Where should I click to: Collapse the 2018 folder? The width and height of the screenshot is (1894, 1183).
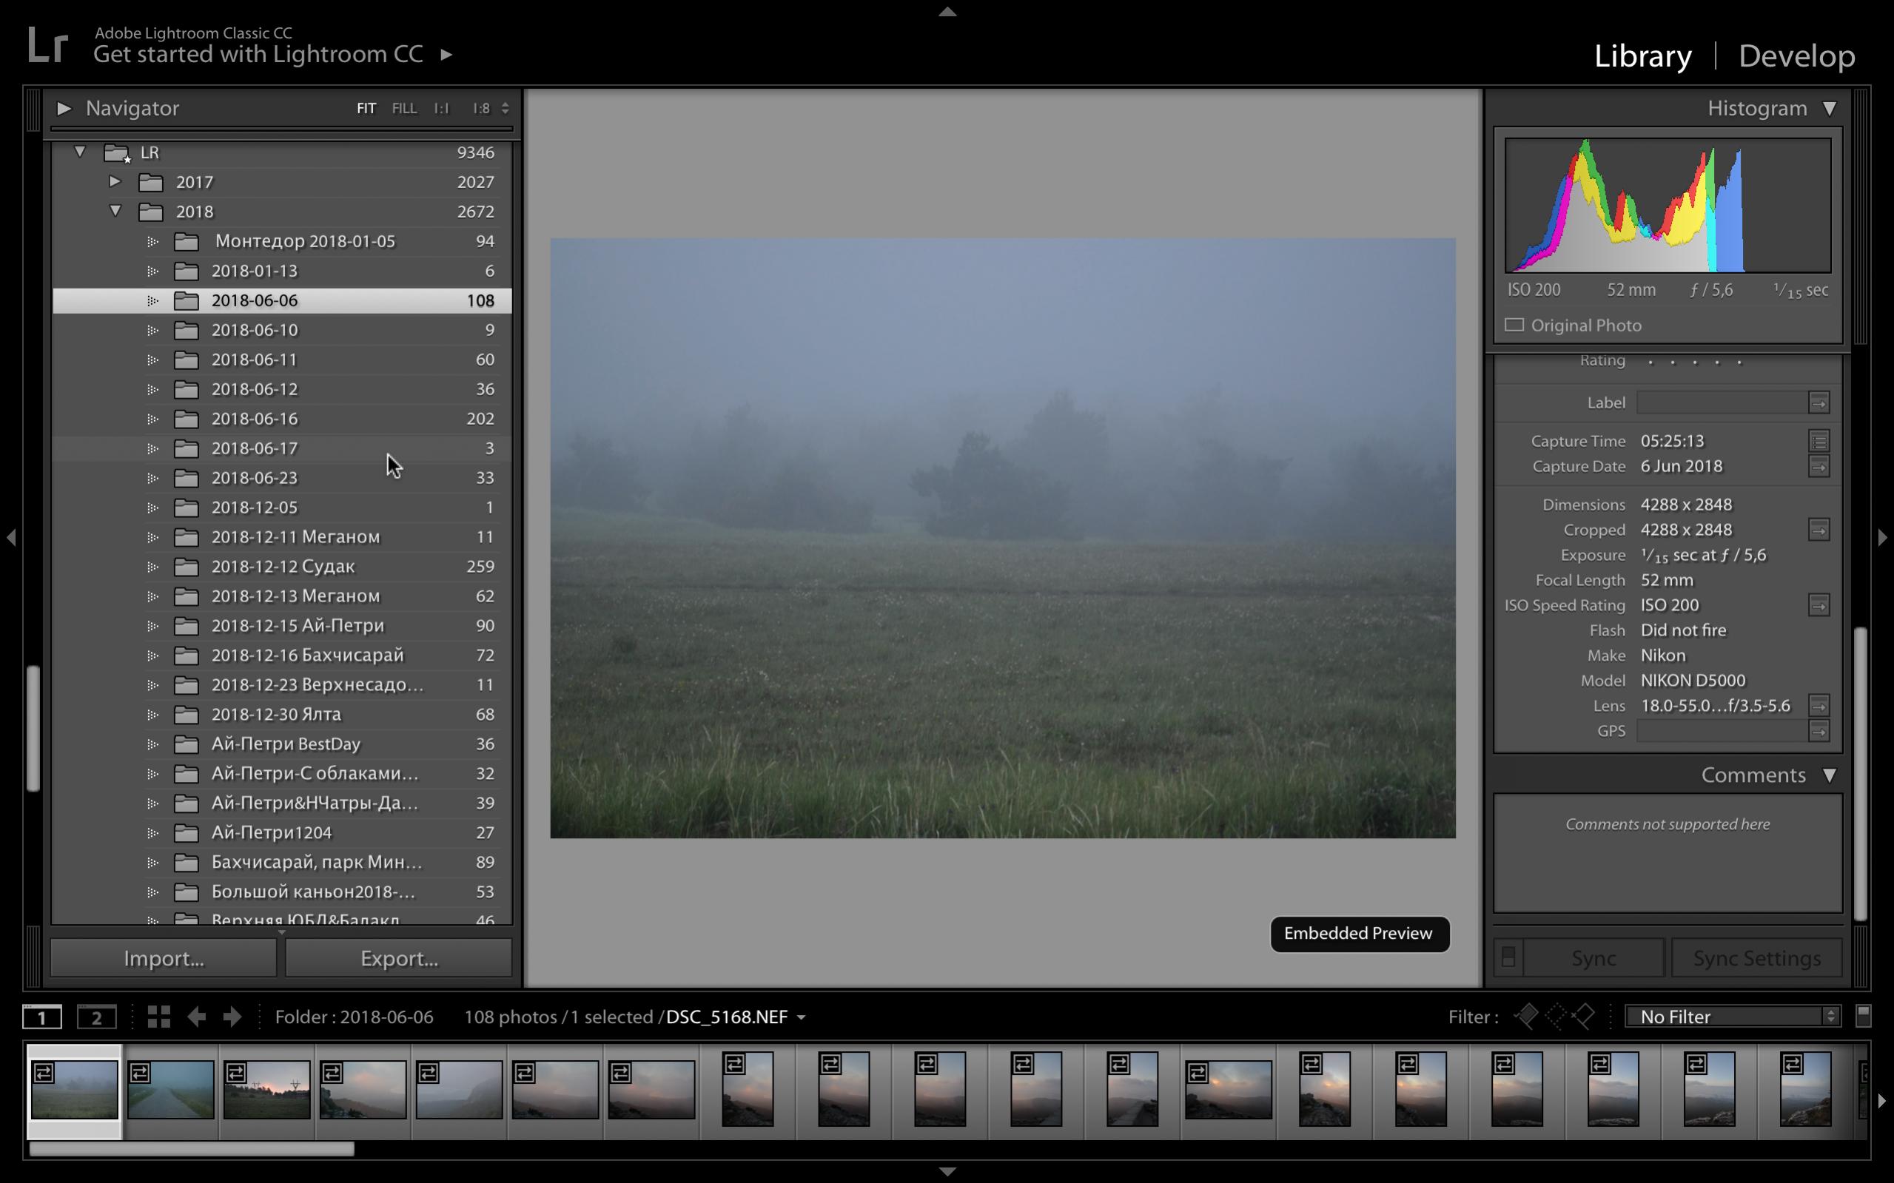(115, 210)
